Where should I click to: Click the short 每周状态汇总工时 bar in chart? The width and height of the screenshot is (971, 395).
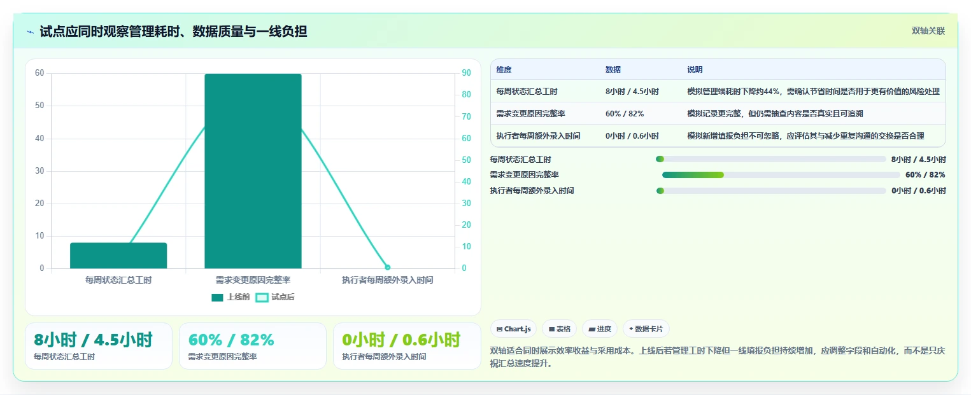(x=118, y=256)
